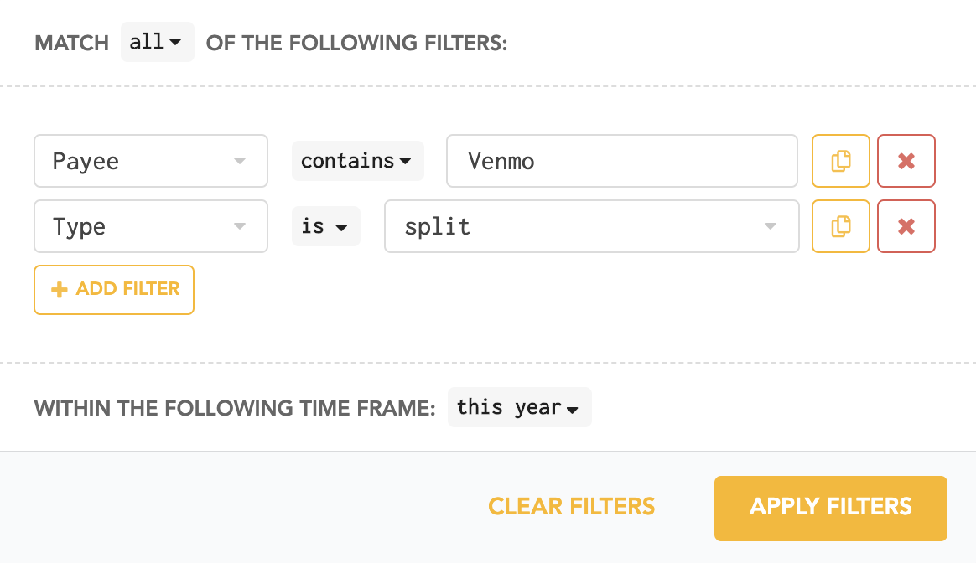Viewport: 976px width, 563px height.
Task: Open the Type field dropdown
Action: (x=151, y=226)
